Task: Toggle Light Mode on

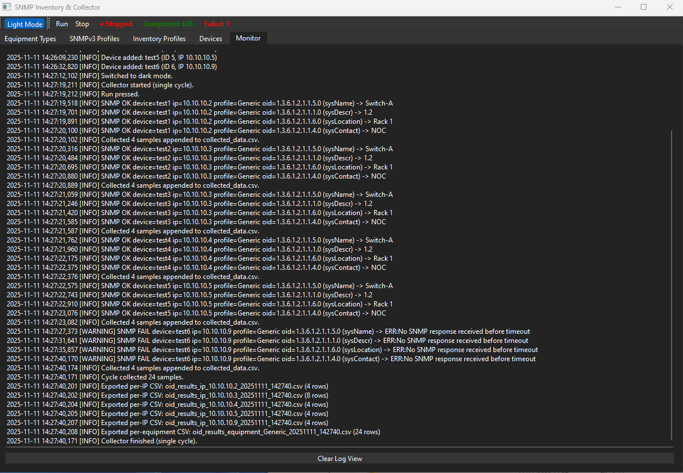Action: (x=25, y=23)
